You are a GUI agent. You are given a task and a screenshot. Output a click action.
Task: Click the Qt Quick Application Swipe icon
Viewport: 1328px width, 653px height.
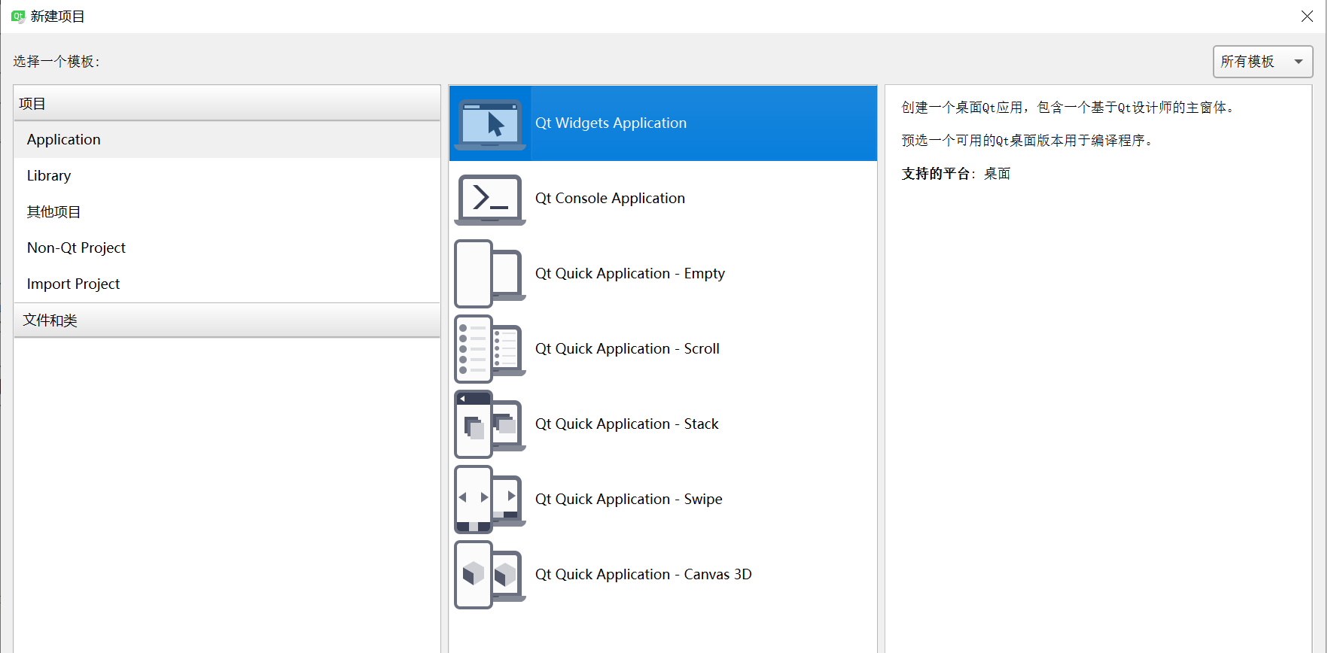pos(490,500)
